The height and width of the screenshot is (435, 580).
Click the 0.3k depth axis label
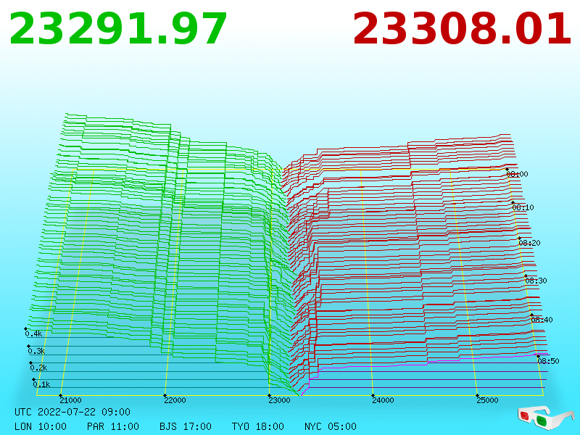tap(36, 351)
